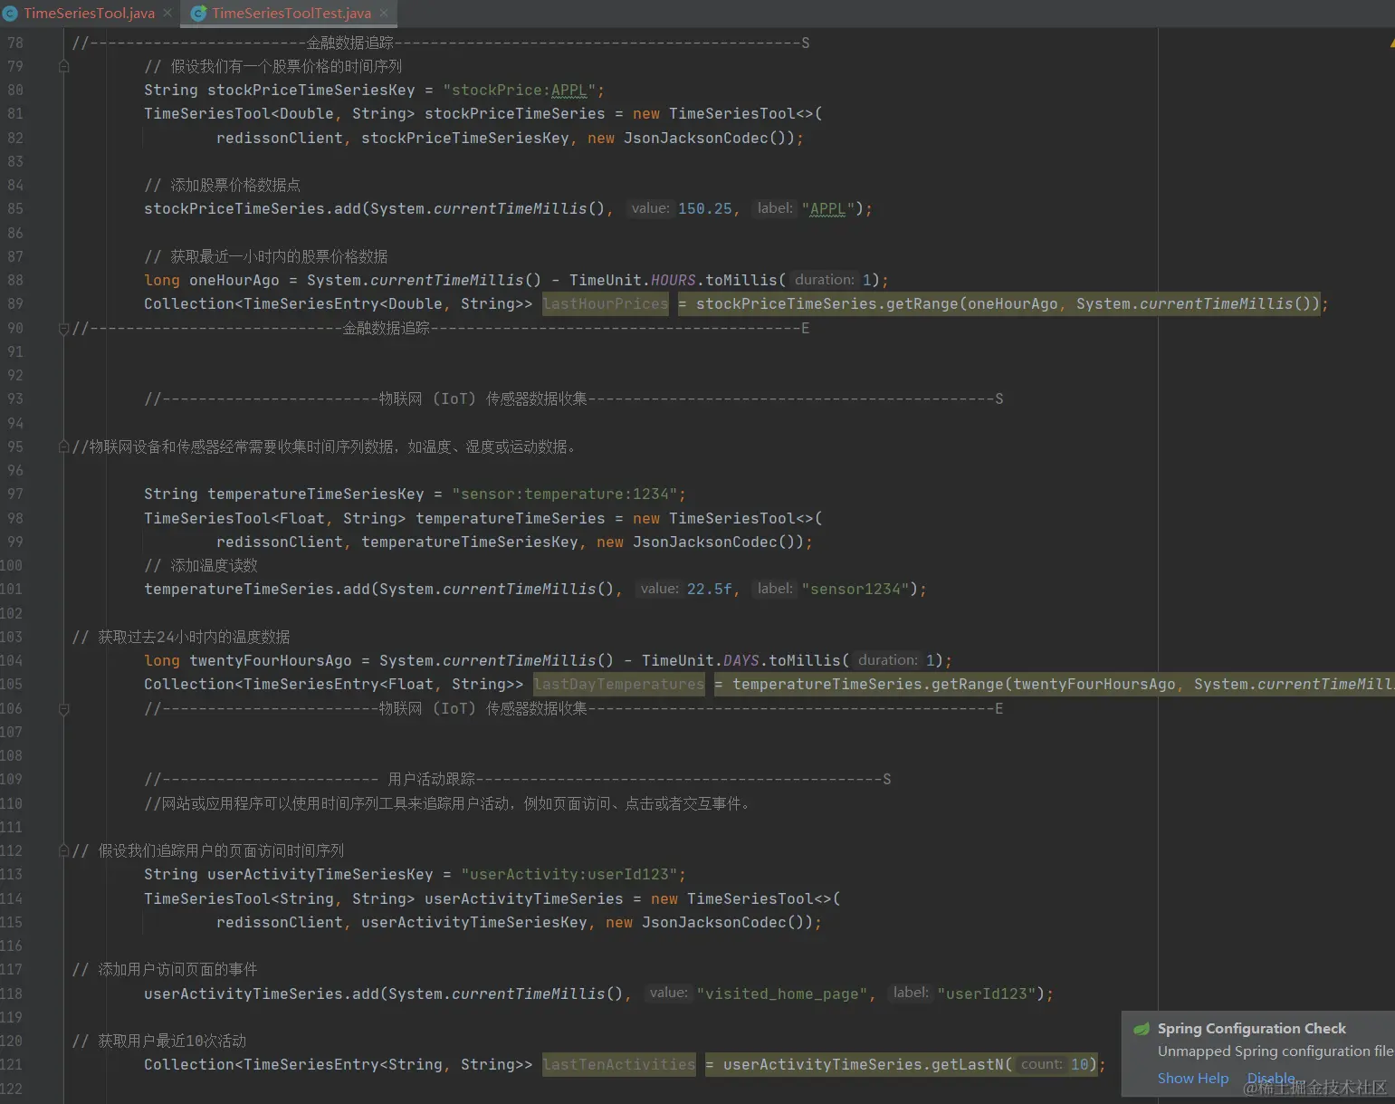Collapse the fold marker at line 79
Screen dimensions: 1395x1104
[63, 66]
